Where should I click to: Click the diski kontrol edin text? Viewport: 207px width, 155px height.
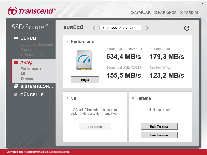160,110
